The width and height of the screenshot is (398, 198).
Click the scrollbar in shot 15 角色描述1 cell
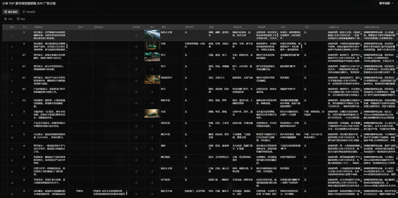point(127,193)
